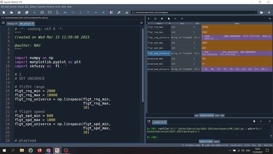The height and width of the screenshot is (154, 273).
Task: Open the working directory path combo box
Action: [194, 12]
